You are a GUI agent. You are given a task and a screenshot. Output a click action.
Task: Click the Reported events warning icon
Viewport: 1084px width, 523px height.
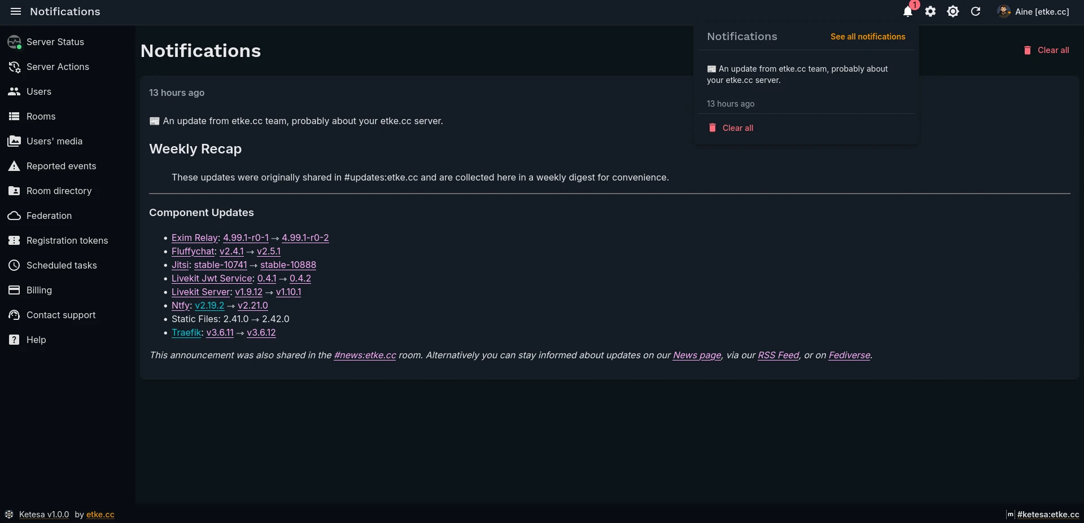[14, 166]
